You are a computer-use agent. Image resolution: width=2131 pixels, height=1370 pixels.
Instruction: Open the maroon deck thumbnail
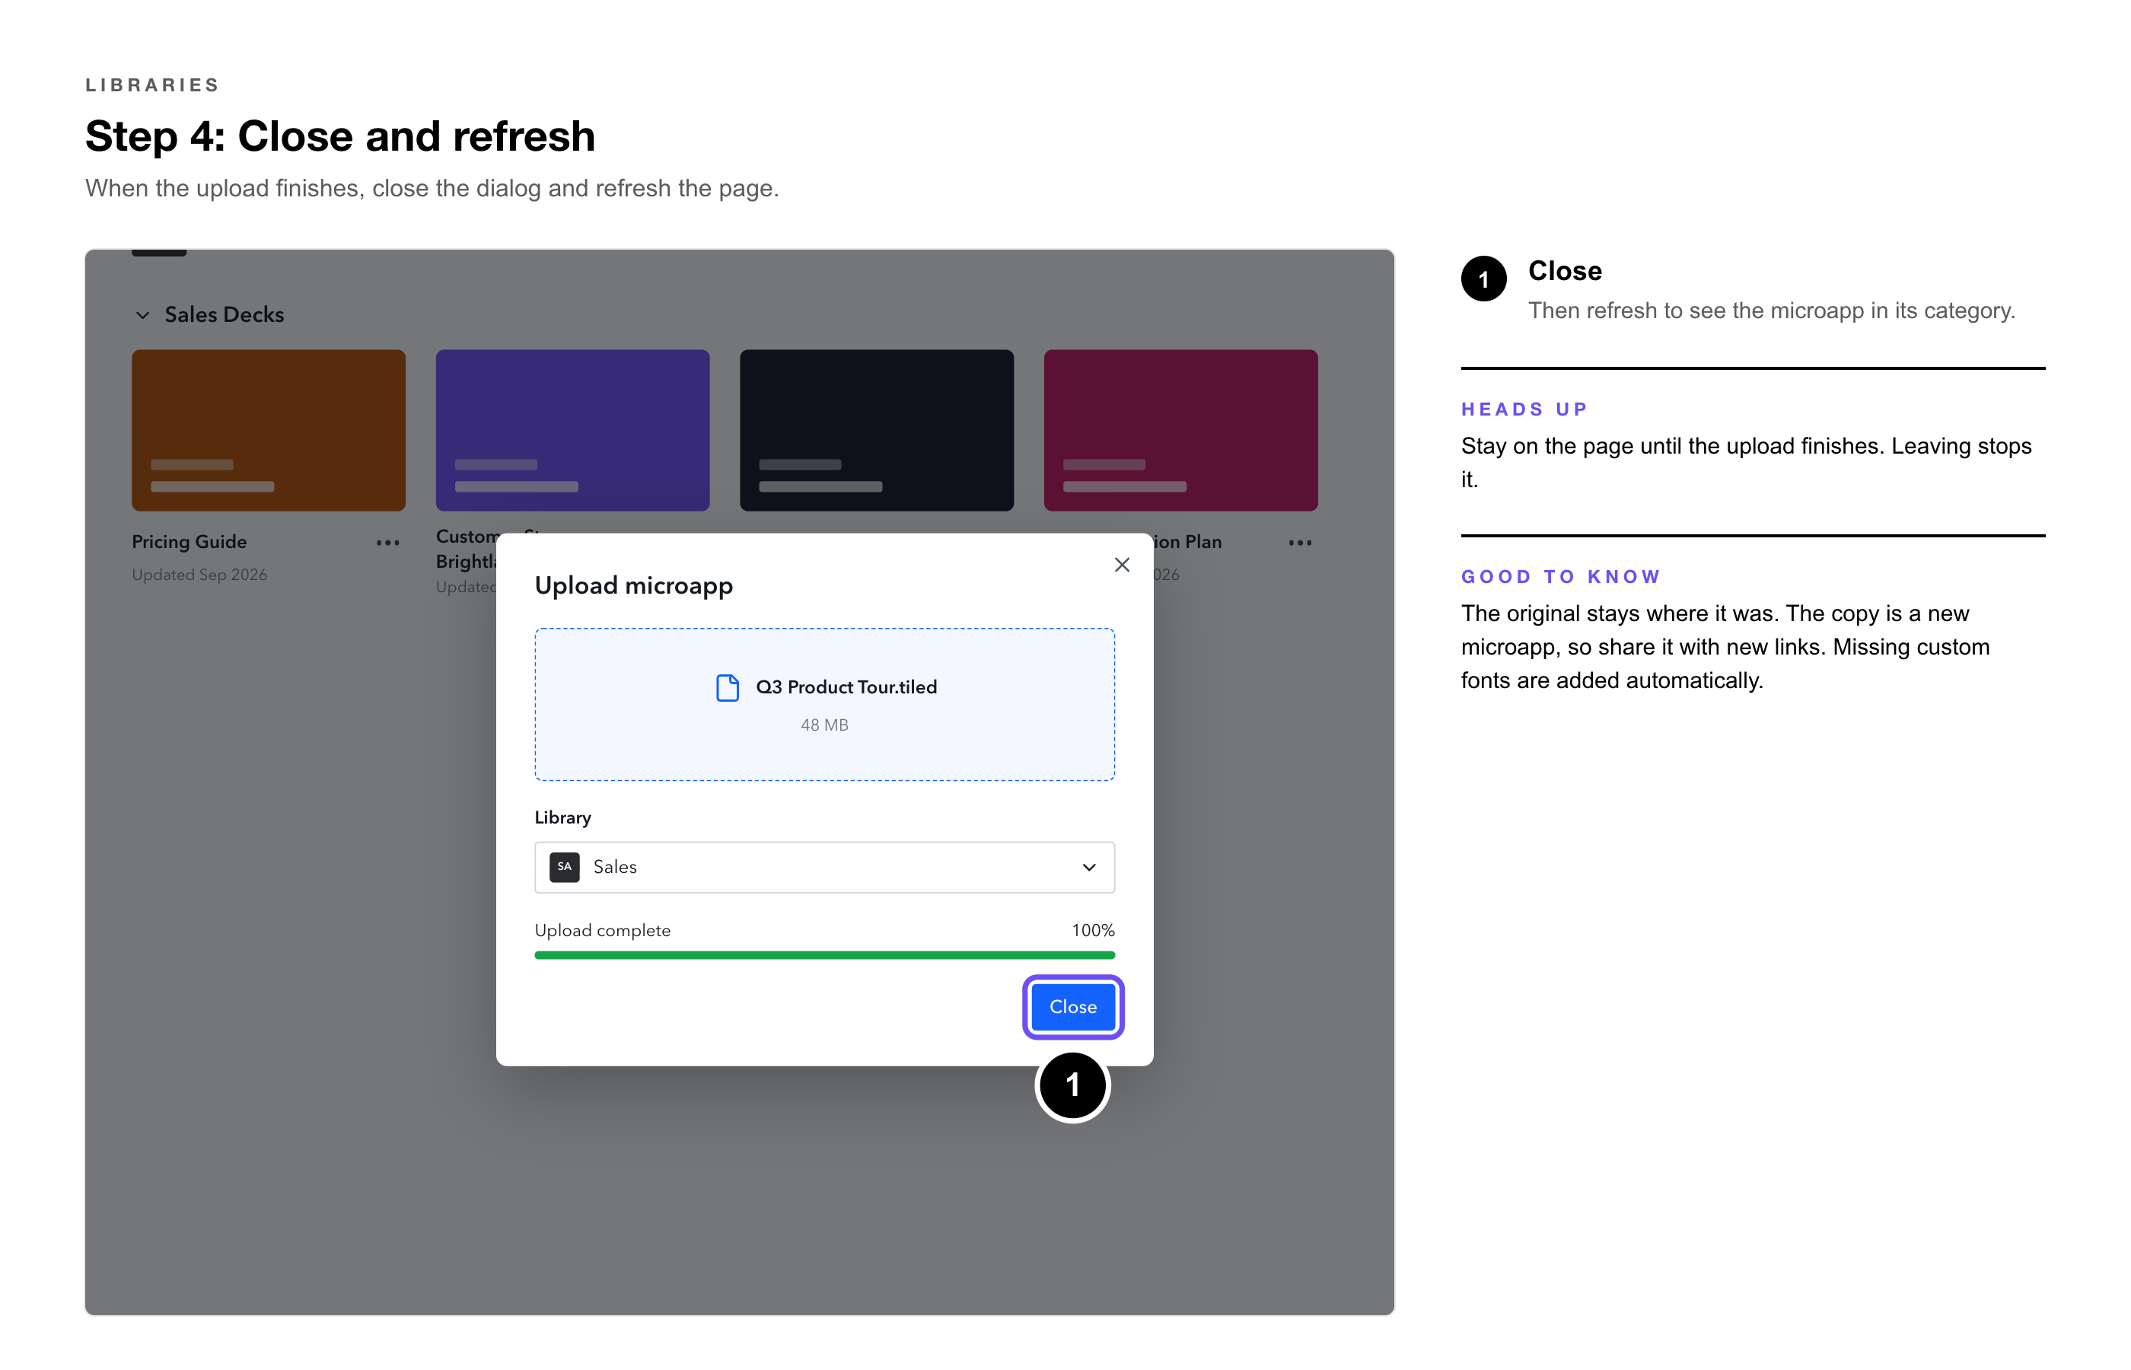pos(1180,430)
